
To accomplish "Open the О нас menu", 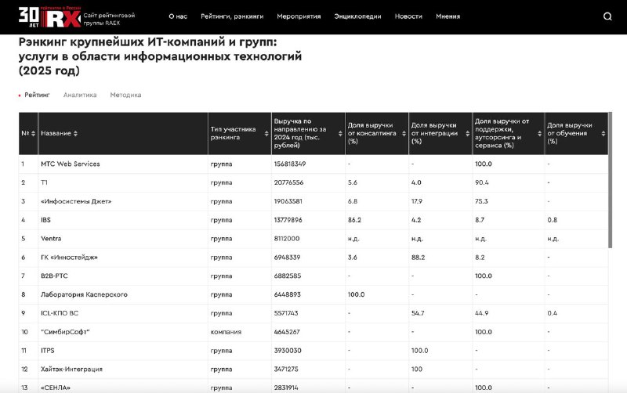I will pyautogui.click(x=177, y=16).
